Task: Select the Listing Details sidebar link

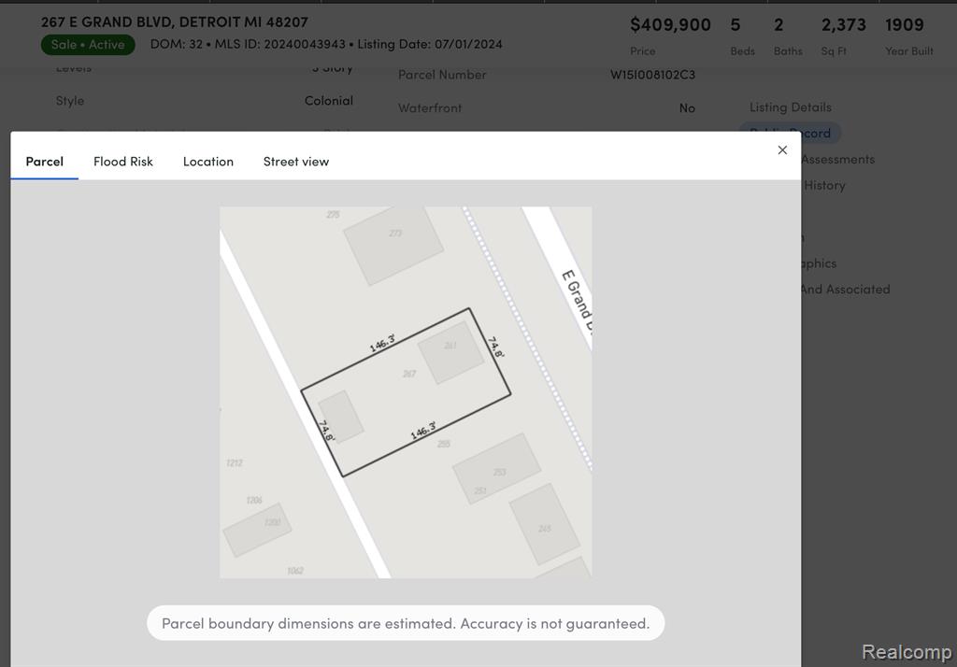Action: [x=791, y=107]
